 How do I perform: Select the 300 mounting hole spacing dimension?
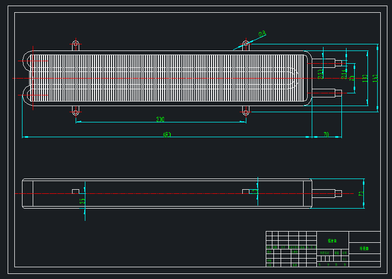pyautogui.click(x=160, y=119)
